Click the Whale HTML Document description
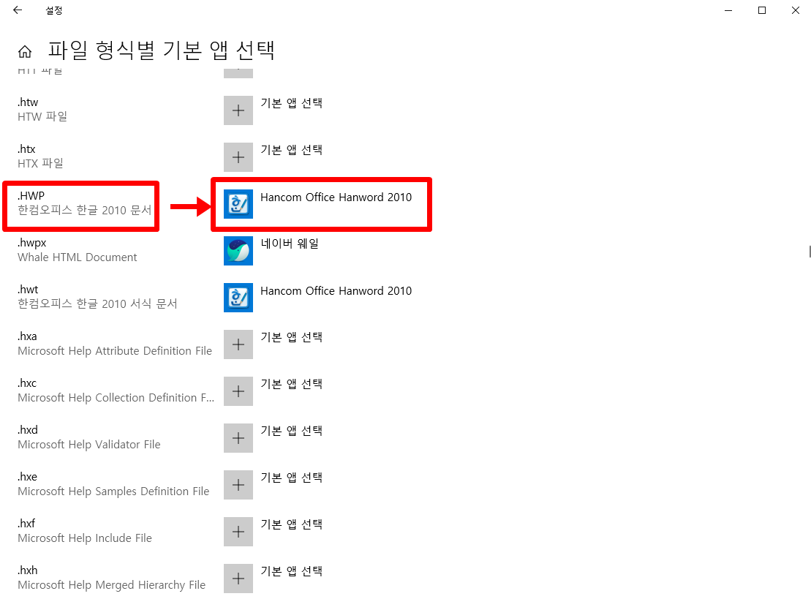Screen dimensions: 811x599 point(78,257)
